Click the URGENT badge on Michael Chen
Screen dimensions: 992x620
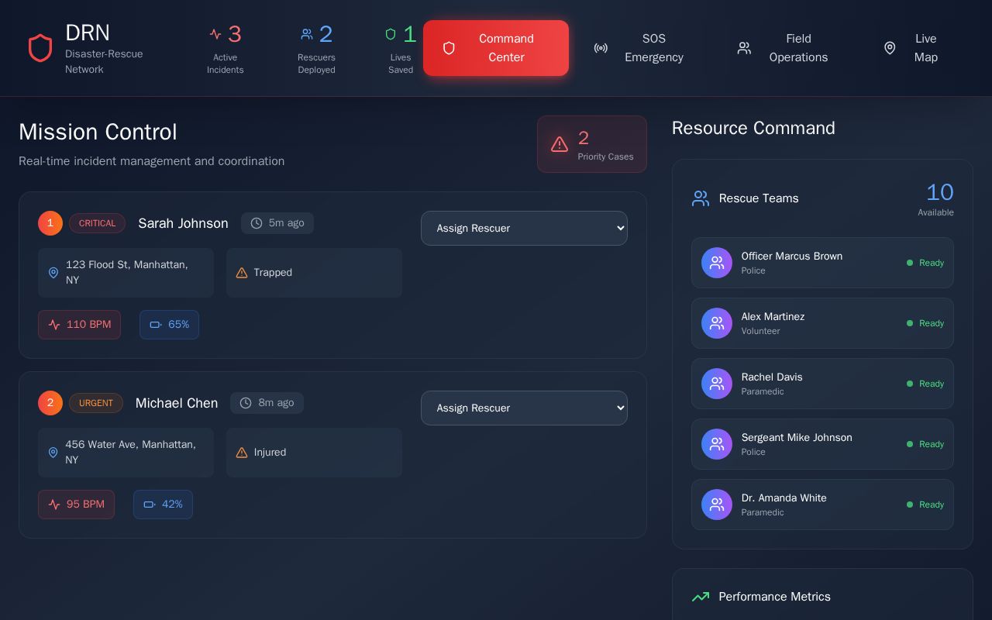[x=96, y=403]
